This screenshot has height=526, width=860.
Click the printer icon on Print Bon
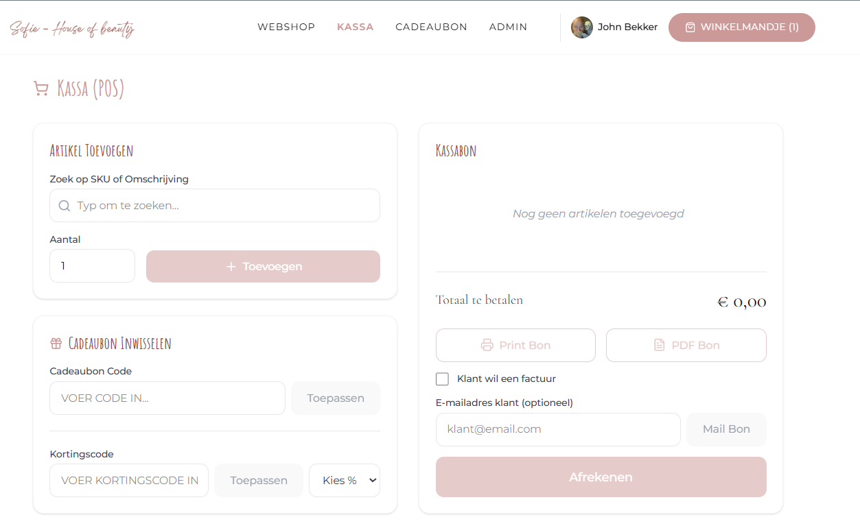tap(487, 345)
